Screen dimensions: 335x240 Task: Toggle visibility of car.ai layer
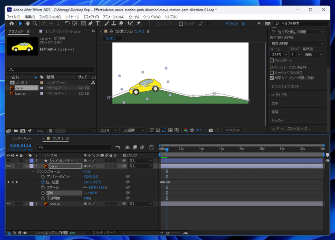pyautogui.click(x=8, y=166)
